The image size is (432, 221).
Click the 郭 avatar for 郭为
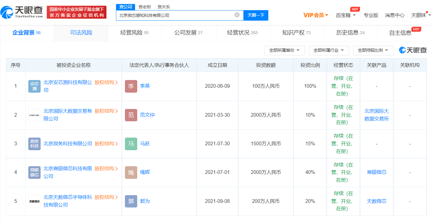131,201
